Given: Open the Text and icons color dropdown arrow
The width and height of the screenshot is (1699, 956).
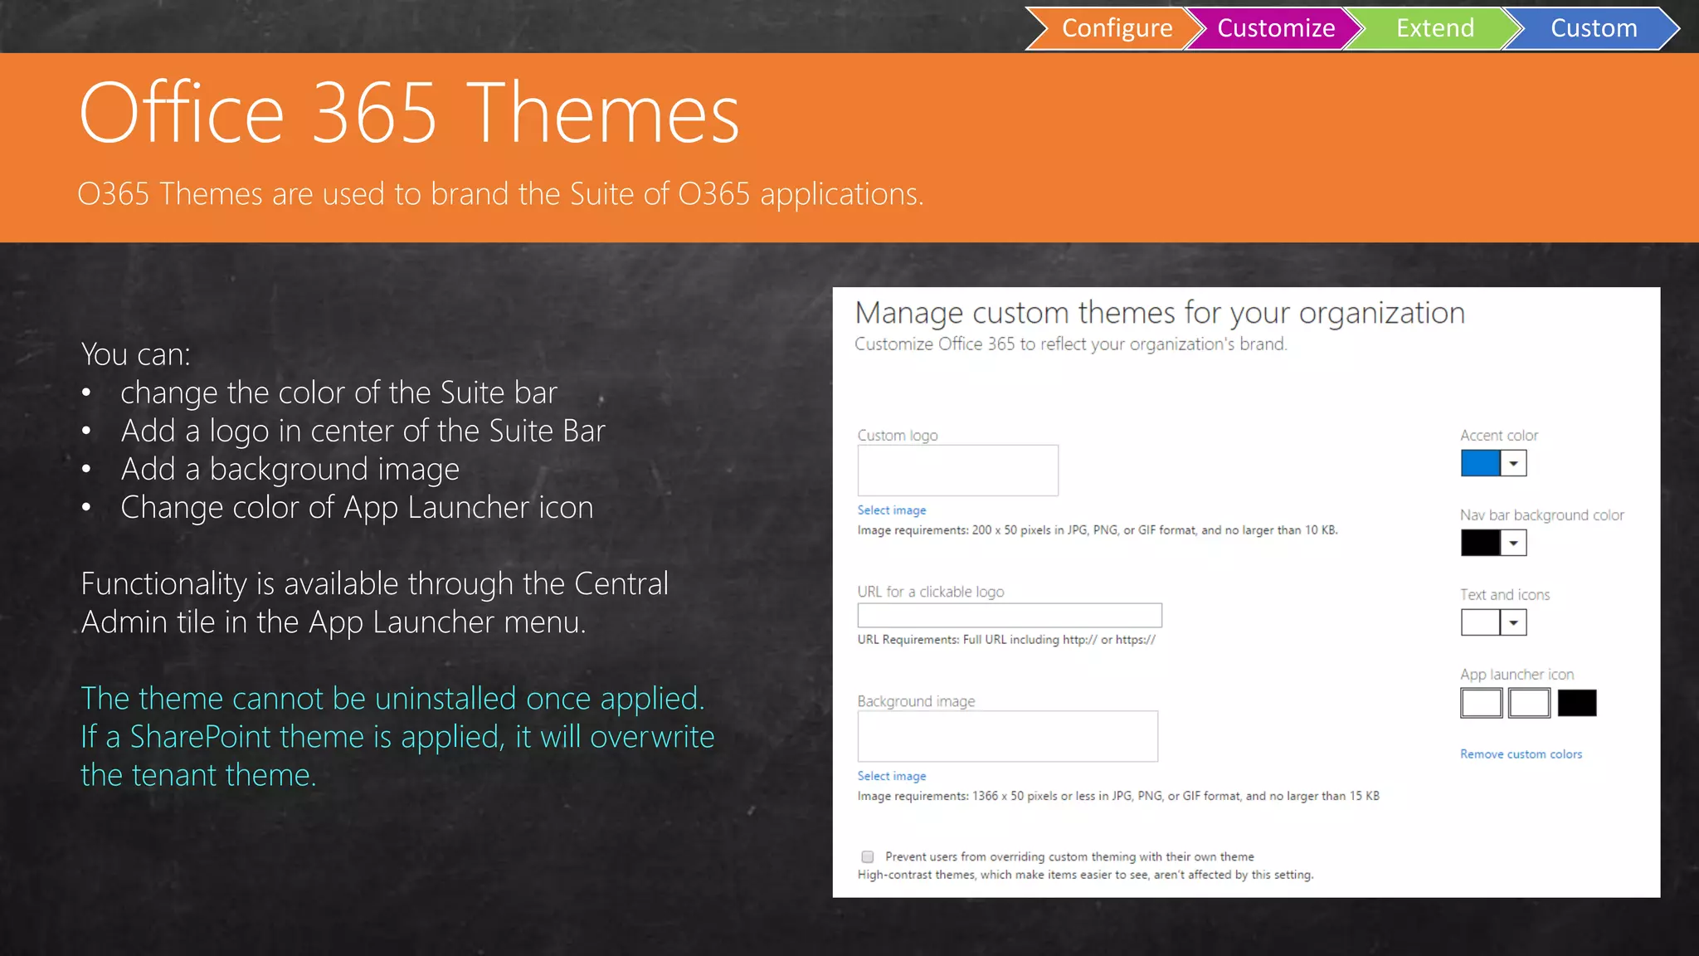Looking at the screenshot, I should (x=1513, y=622).
